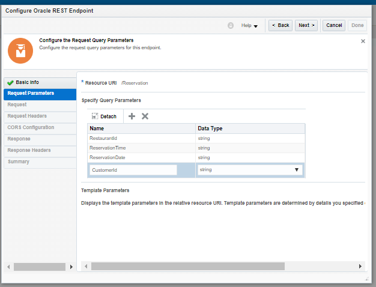Click the plus icon to add query parameter
The width and height of the screenshot is (376, 287).
coord(132,116)
